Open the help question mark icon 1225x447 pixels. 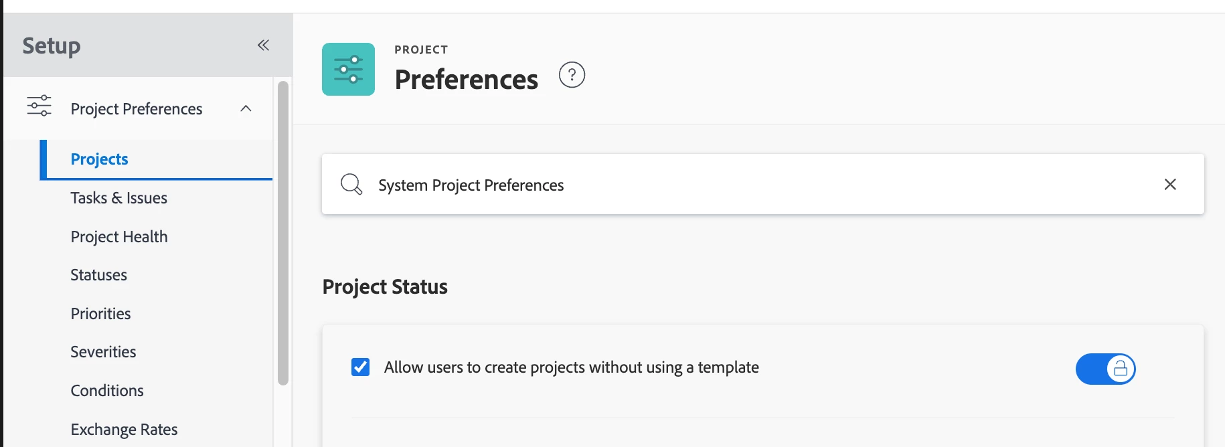coord(572,75)
